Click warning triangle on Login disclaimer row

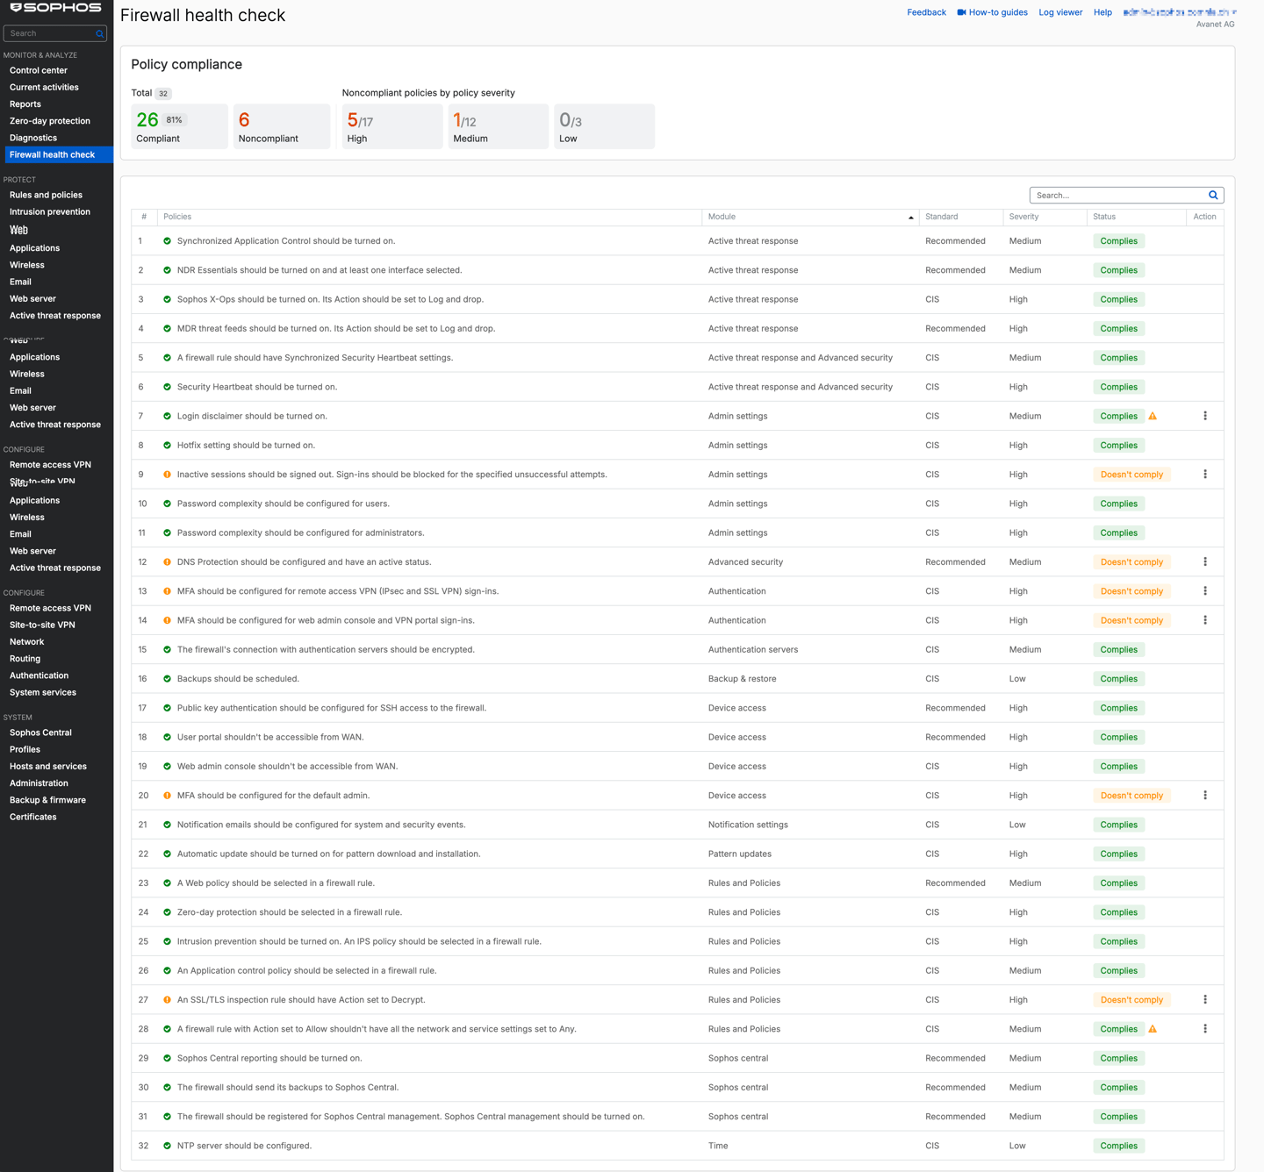[1153, 416]
